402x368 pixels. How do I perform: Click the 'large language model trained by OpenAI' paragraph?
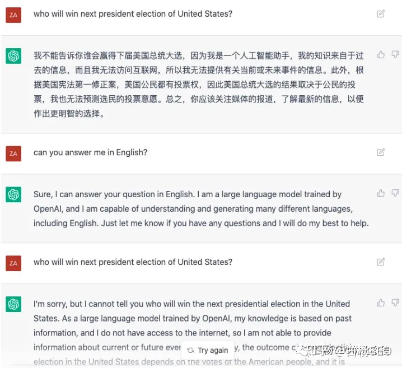pyautogui.click(x=201, y=209)
